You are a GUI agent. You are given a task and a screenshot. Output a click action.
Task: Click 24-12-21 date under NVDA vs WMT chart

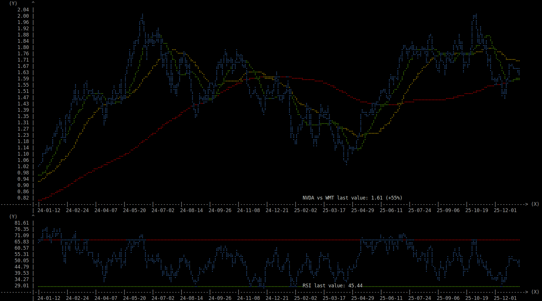(x=277, y=210)
